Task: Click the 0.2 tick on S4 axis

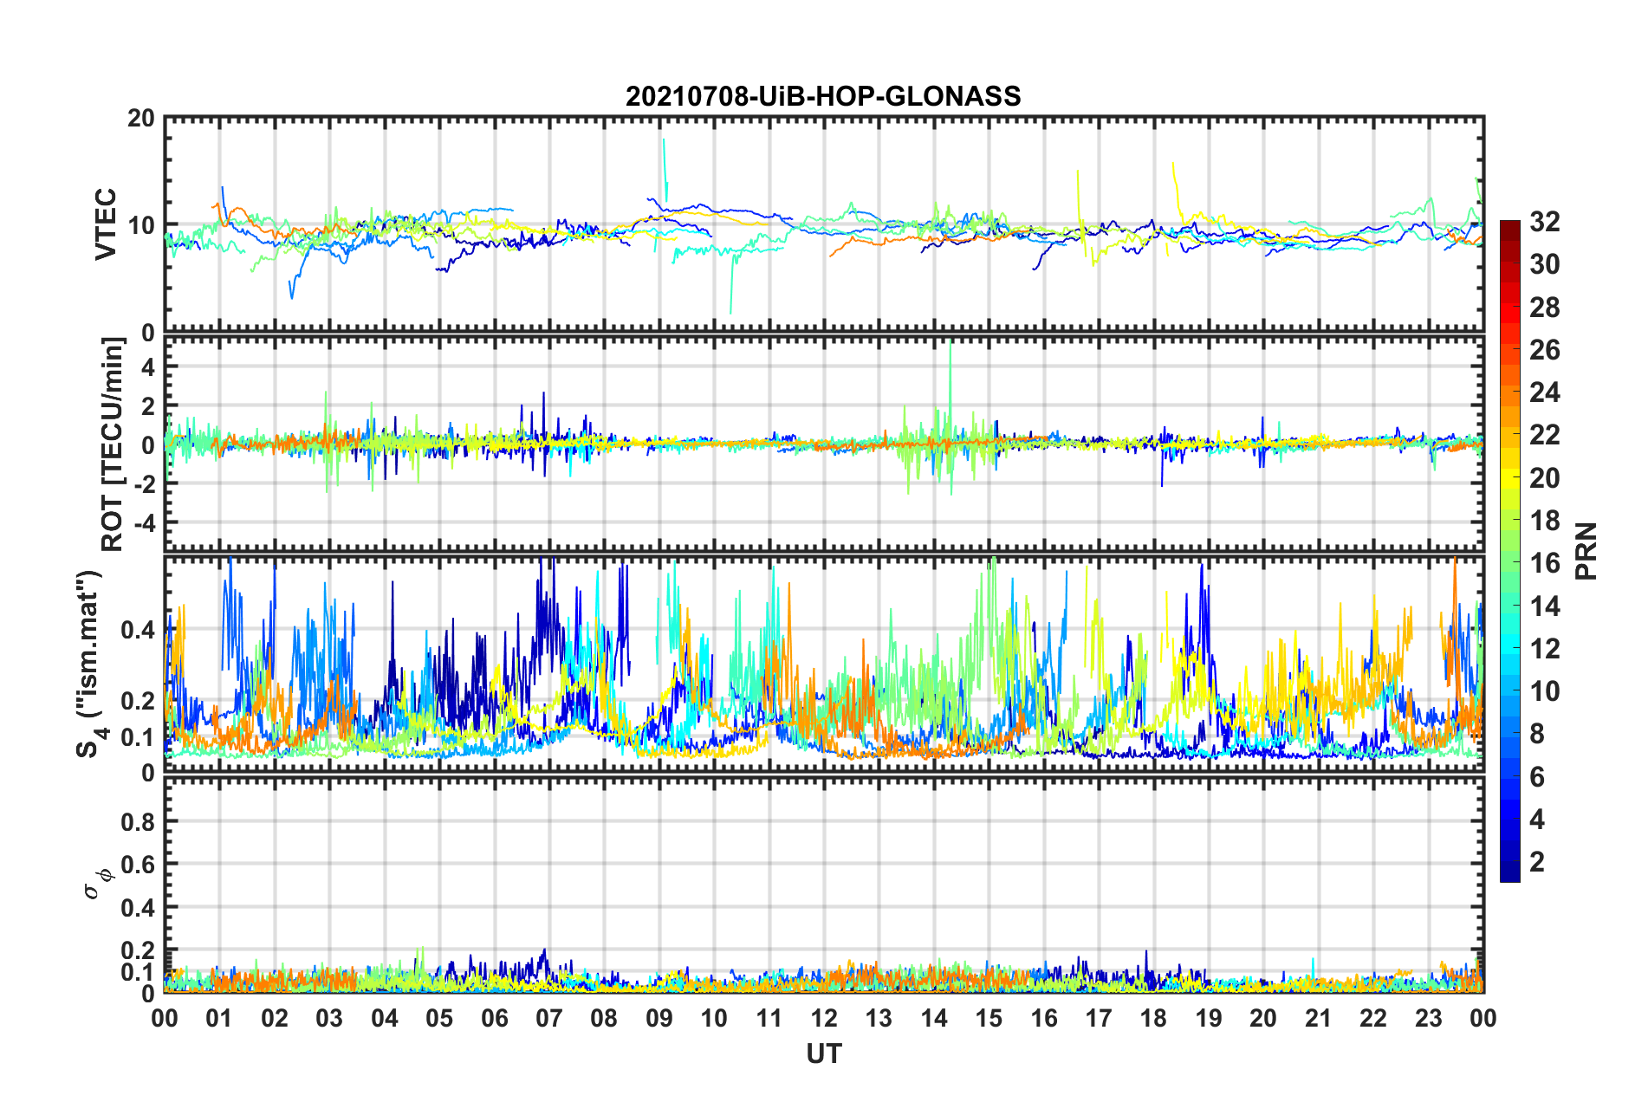Action: click(139, 701)
